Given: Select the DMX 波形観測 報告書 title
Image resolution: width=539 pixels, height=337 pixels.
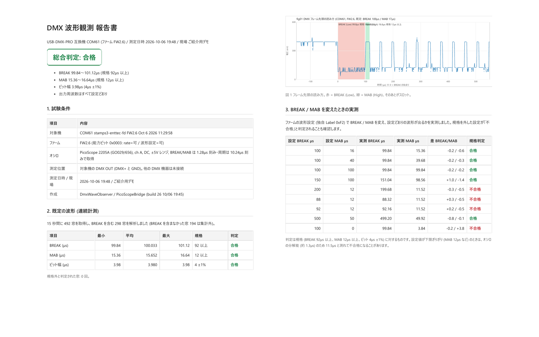Looking at the screenshot, I should click(82, 28).
